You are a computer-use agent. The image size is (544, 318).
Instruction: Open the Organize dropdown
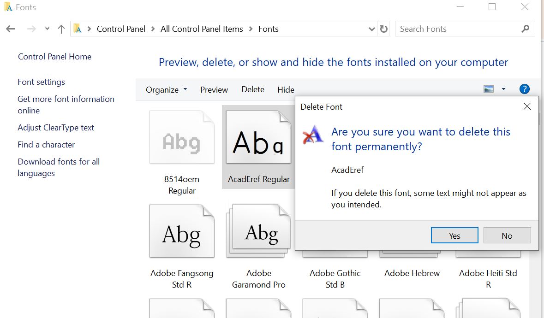click(x=166, y=89)
